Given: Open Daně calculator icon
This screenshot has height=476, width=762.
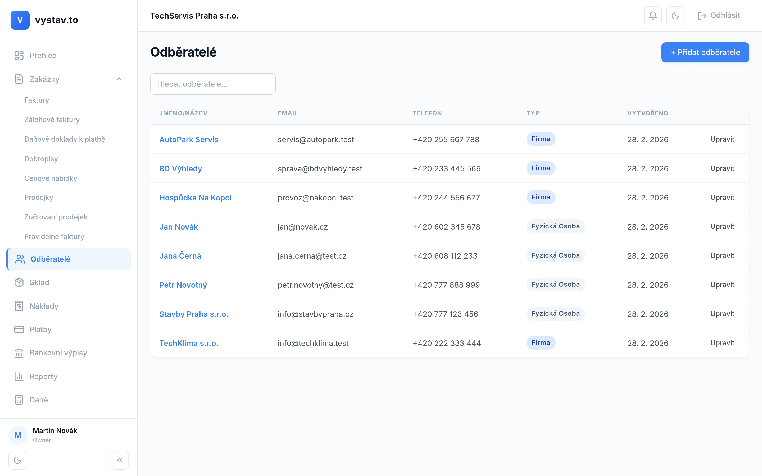Looking at the screenshot, I should (x=19, y=400).
